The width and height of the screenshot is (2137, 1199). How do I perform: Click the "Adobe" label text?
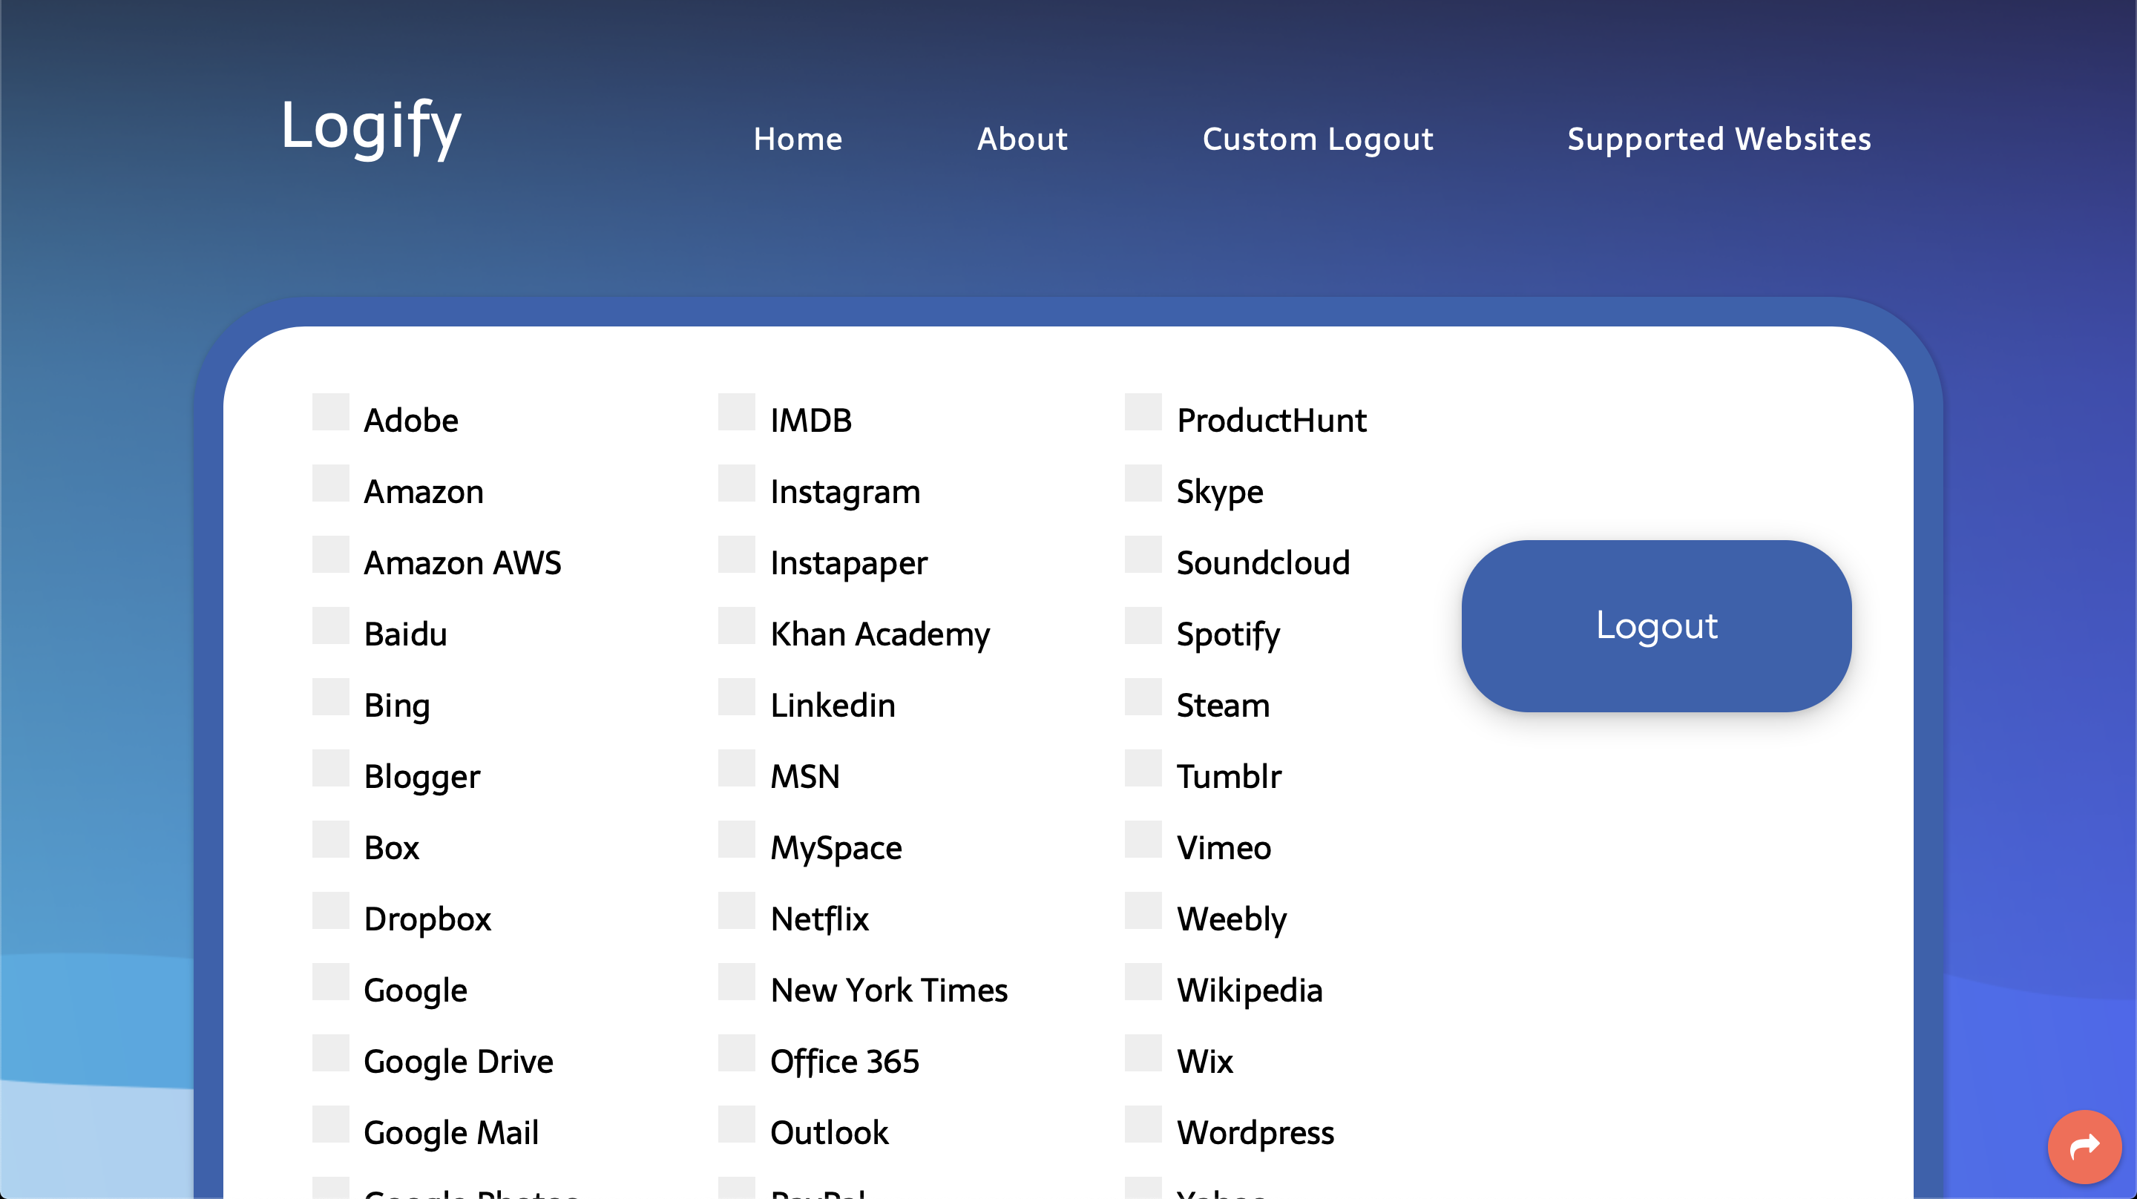click(410, 421)
